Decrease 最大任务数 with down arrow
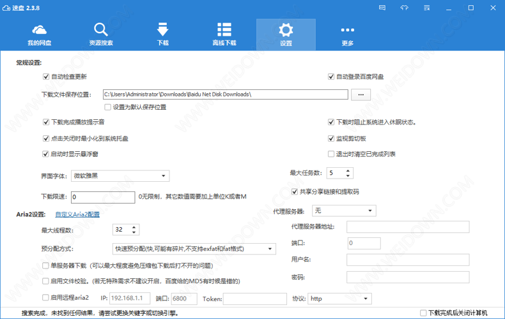This screenshot has width=505, height=319. pyautogui.click(x=348, y=175)
